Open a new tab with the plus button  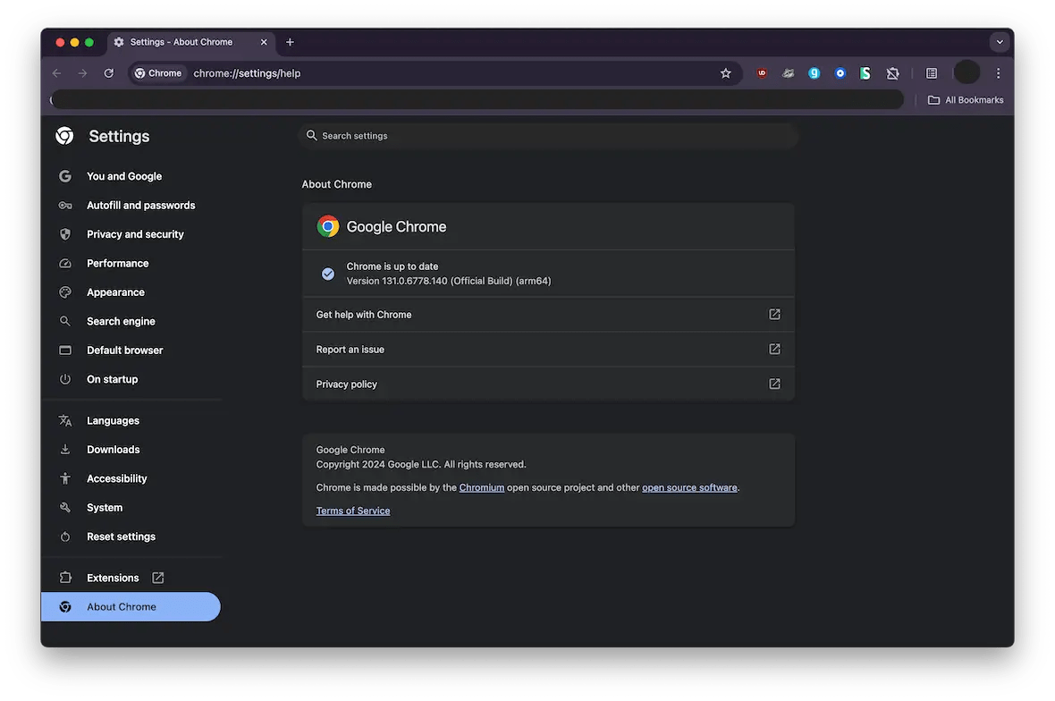[x=290, y=42]
